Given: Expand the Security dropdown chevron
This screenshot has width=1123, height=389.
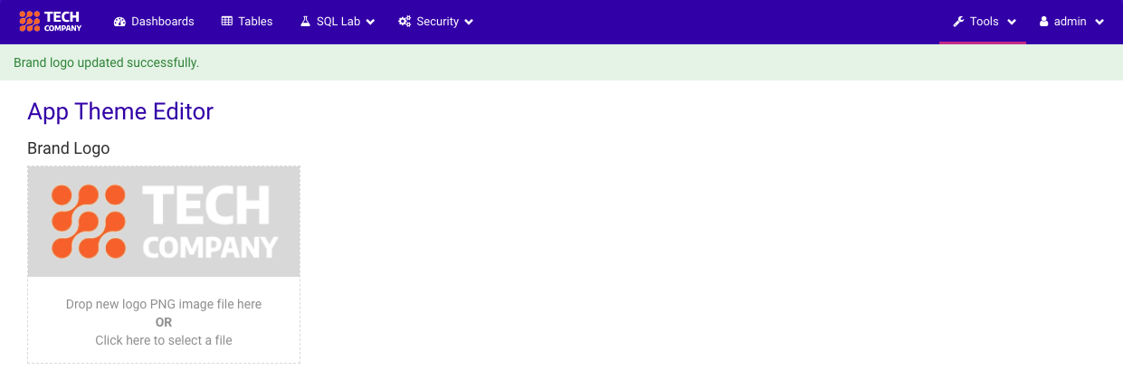Looking at the screenshot, I should (x=468, y=22).
